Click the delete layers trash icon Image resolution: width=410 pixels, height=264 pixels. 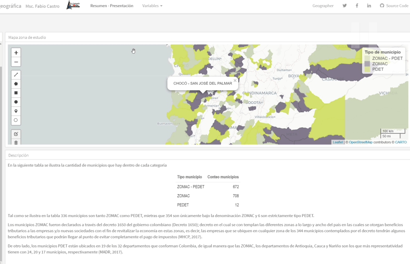[16, 142]
